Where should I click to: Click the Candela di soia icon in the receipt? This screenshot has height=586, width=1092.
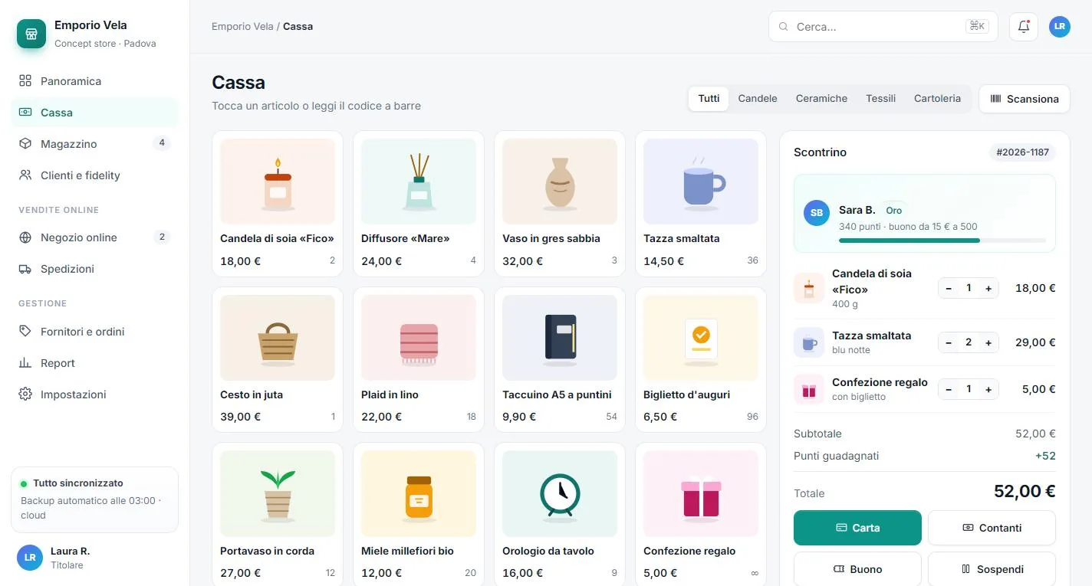[809, 288]
